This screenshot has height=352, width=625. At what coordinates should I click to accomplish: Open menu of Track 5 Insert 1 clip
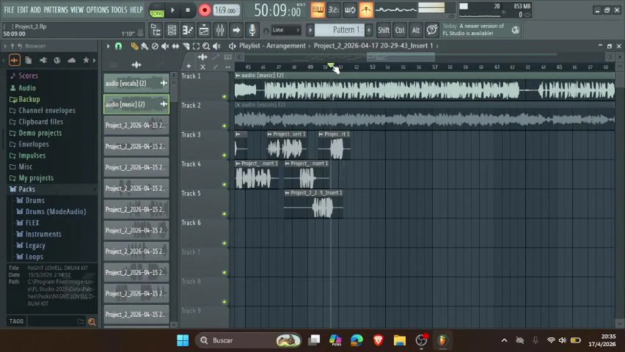tap(287, 193)
